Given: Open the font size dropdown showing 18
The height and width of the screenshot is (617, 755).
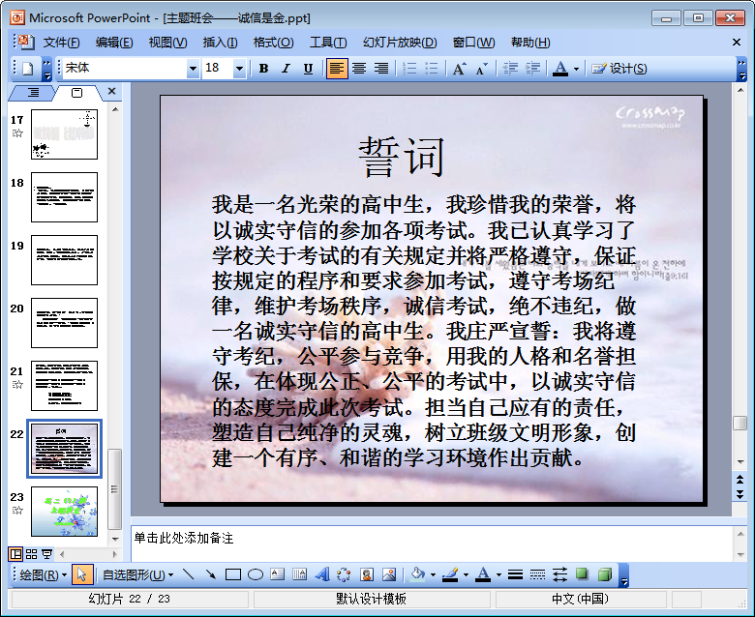Looking at the screenshot, I should [239, 69].
